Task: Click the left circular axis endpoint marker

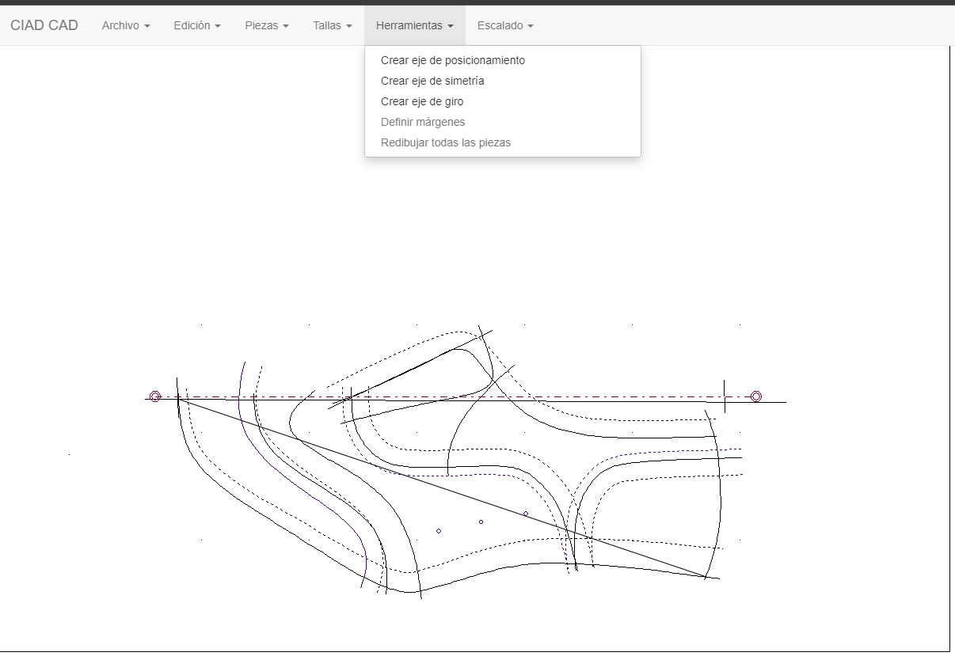Action: (x=155, y=396)
